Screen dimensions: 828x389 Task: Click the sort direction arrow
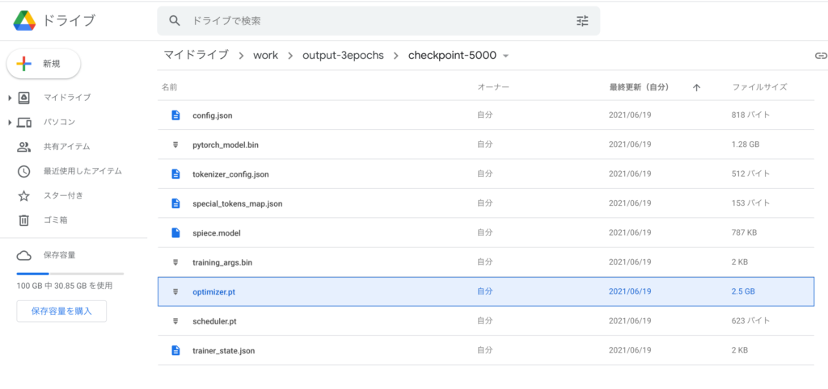696,87
